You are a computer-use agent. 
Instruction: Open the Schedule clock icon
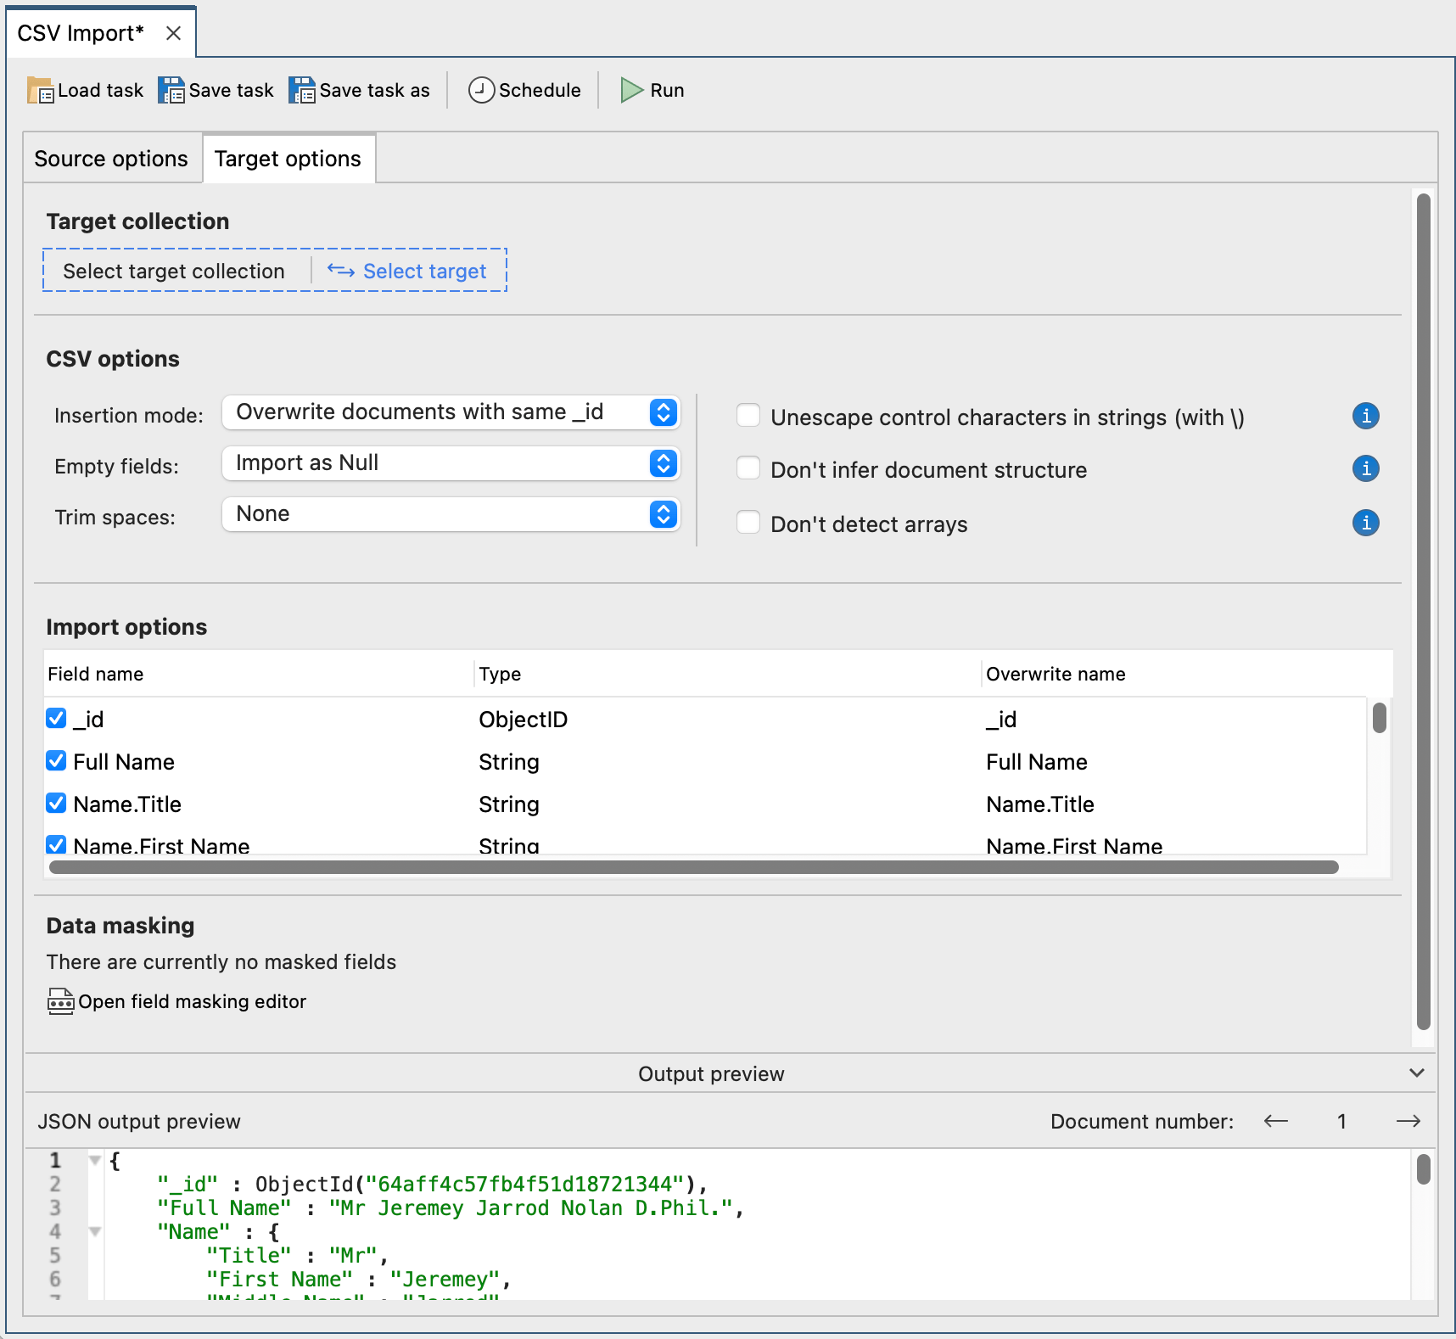click(x=481, y=90)
